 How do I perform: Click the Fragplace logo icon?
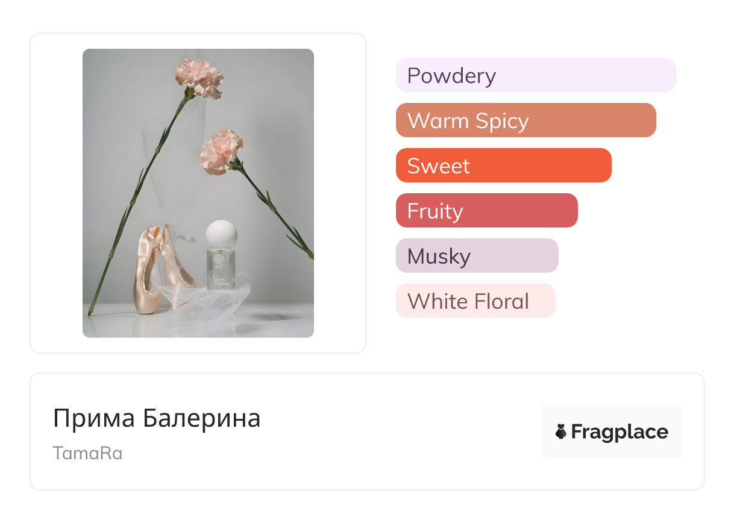tap(561, 432)
